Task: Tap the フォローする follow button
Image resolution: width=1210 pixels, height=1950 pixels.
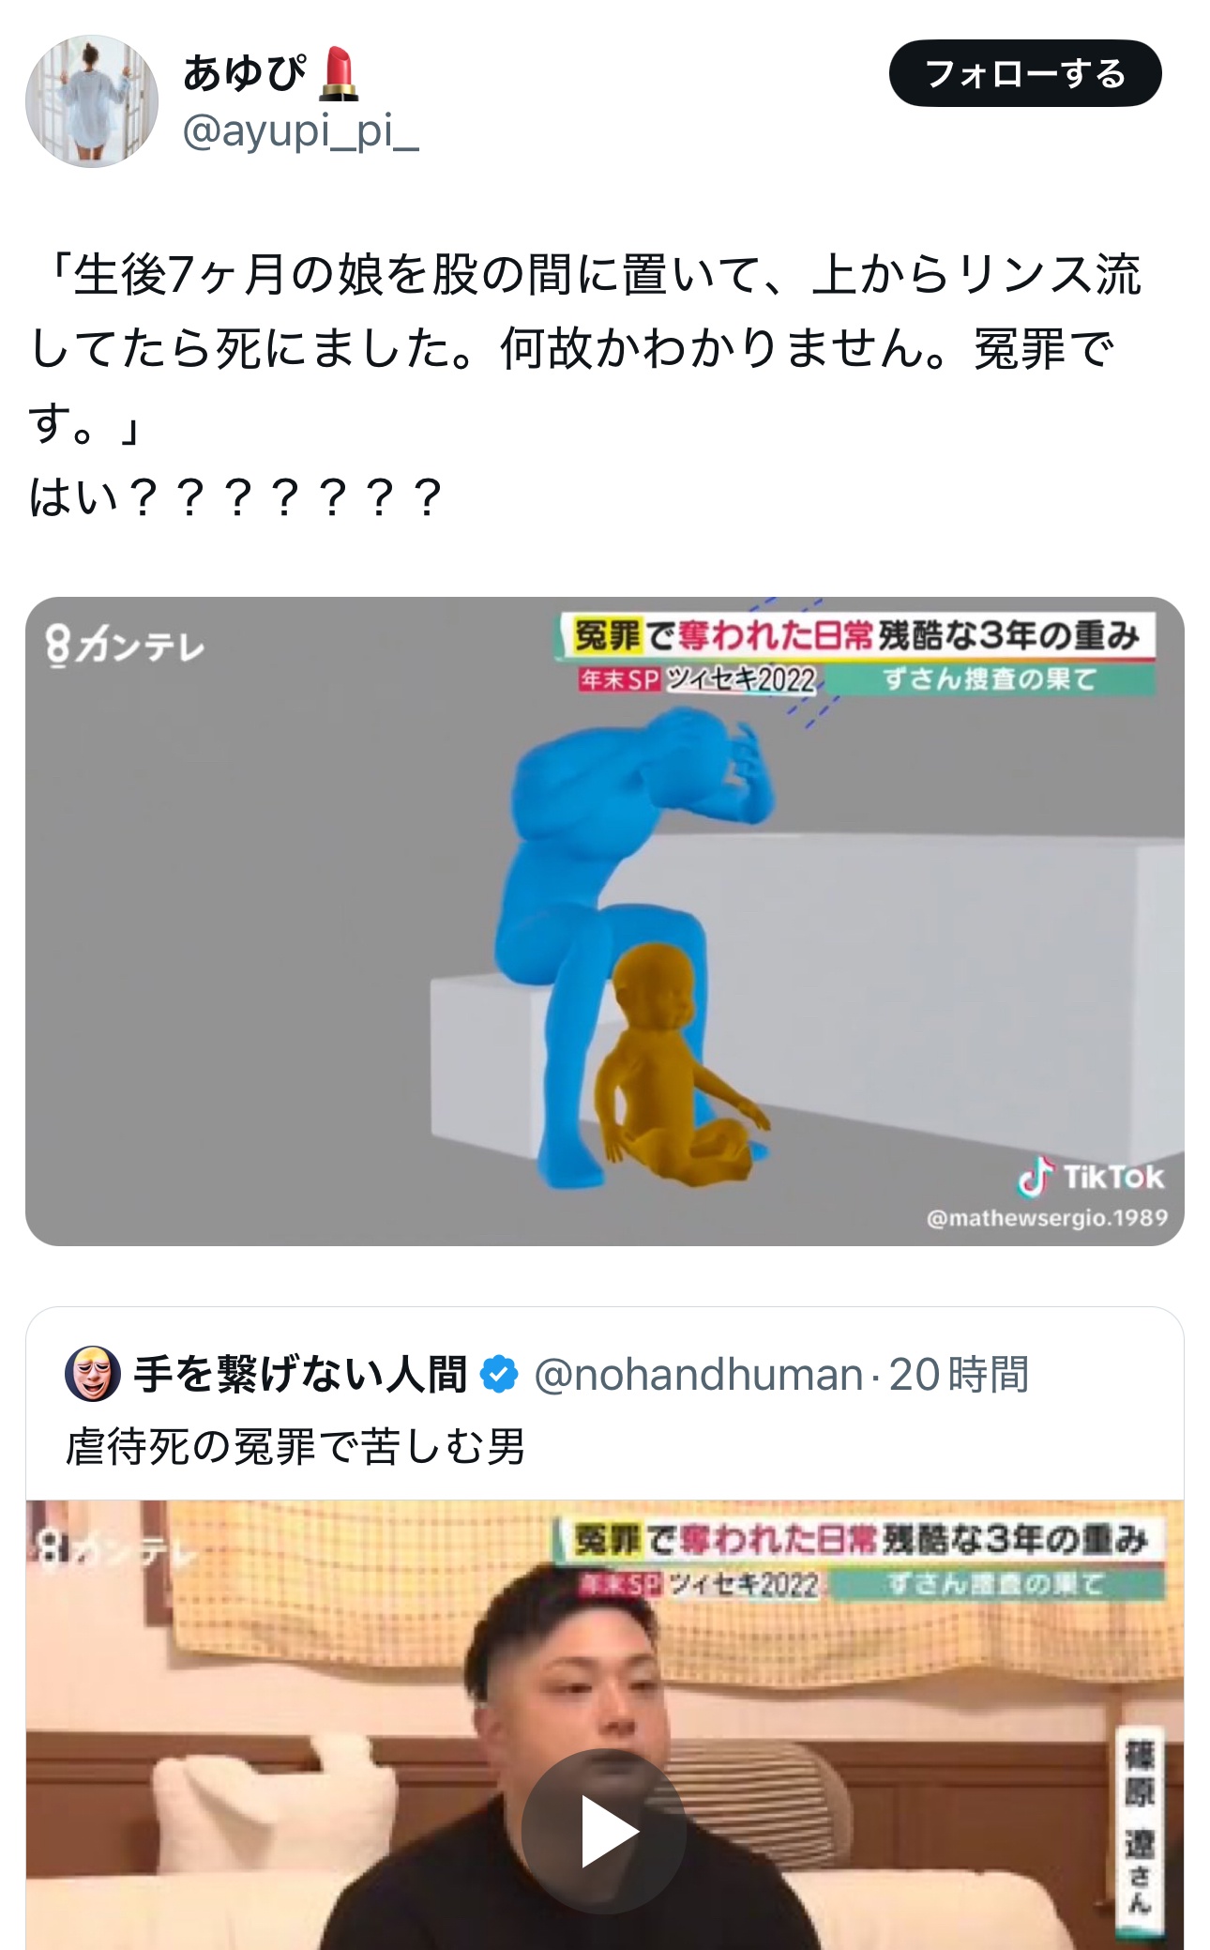Action: (x=1025, y=73)
